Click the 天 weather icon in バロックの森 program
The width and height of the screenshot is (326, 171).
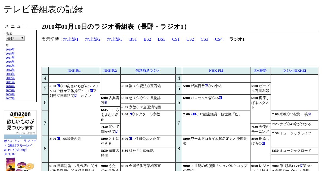click(x=220, y=98)
